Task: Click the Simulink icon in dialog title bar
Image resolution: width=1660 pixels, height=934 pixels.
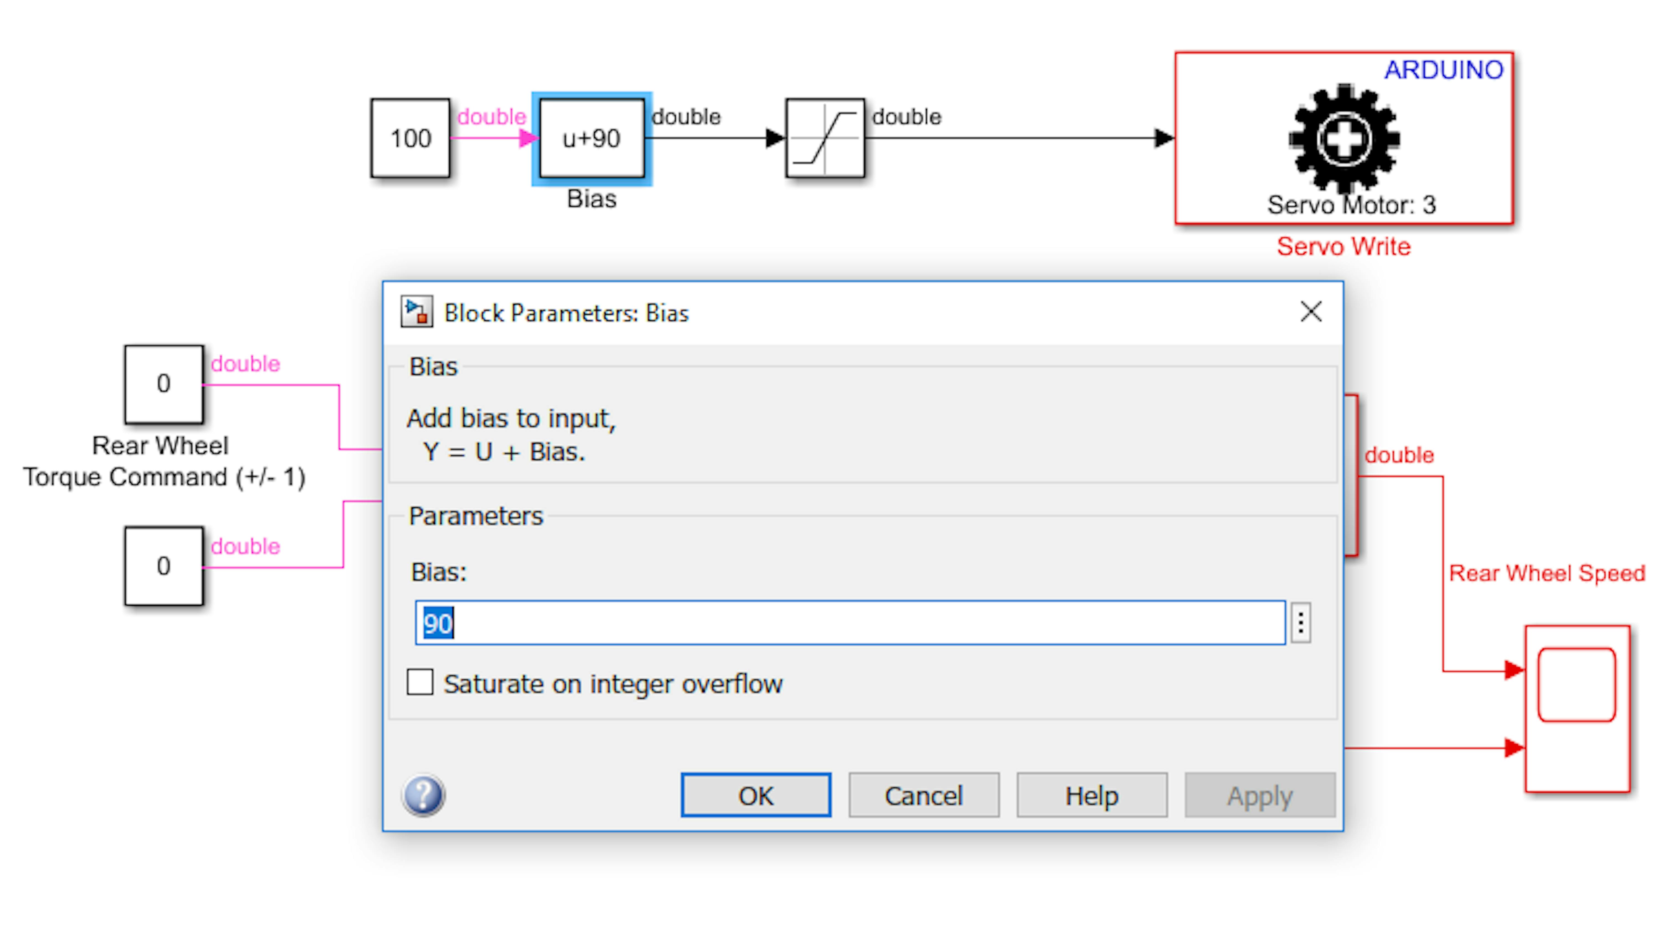Action: (x=416, y=312)
